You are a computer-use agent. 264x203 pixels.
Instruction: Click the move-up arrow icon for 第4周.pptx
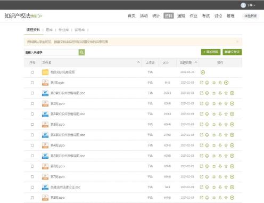[x=226, y=145]
